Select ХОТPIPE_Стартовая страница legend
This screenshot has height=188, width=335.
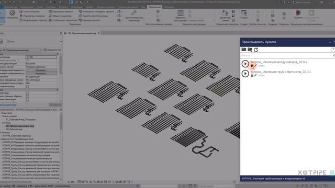pos(16,136)
